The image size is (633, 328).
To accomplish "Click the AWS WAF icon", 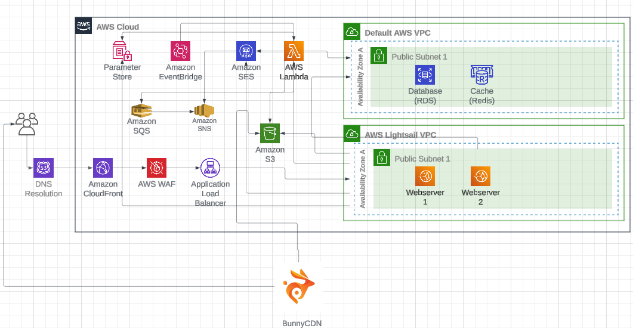I will point(156,168).
